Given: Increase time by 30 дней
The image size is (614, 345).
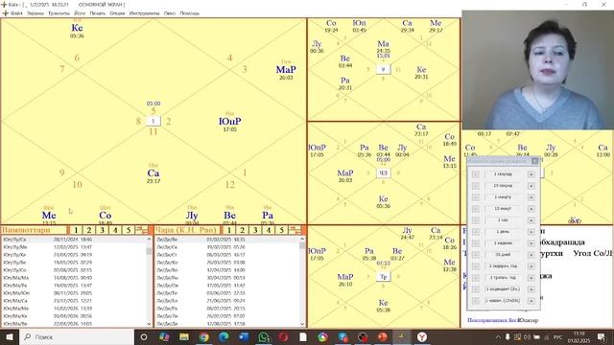Looking at the screenshot, I should (x=531, y=255).
